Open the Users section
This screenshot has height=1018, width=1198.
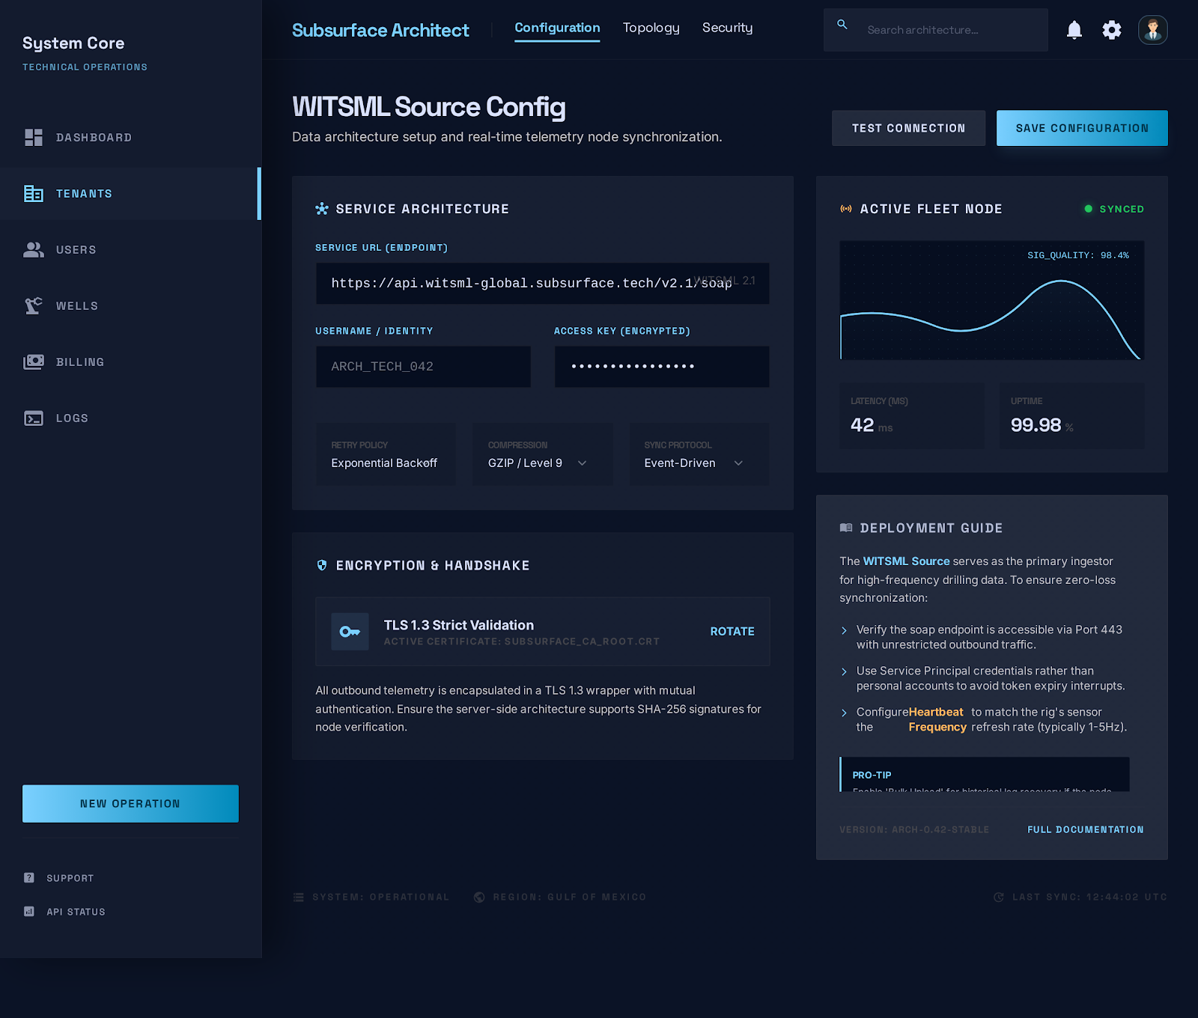pos(34,249)
